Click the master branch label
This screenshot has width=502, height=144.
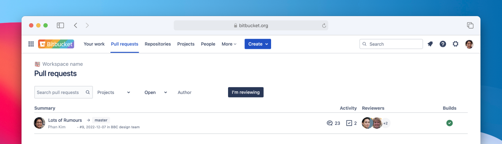pyautogui.click(x=101, y=120)
